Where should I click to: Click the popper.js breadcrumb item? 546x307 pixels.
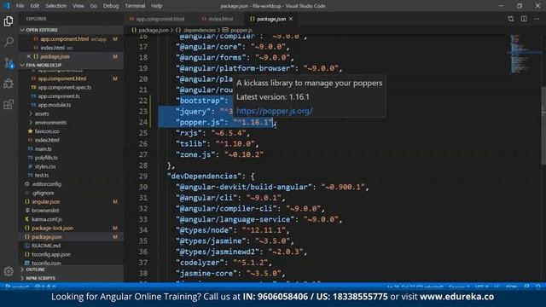click(237, 31)
